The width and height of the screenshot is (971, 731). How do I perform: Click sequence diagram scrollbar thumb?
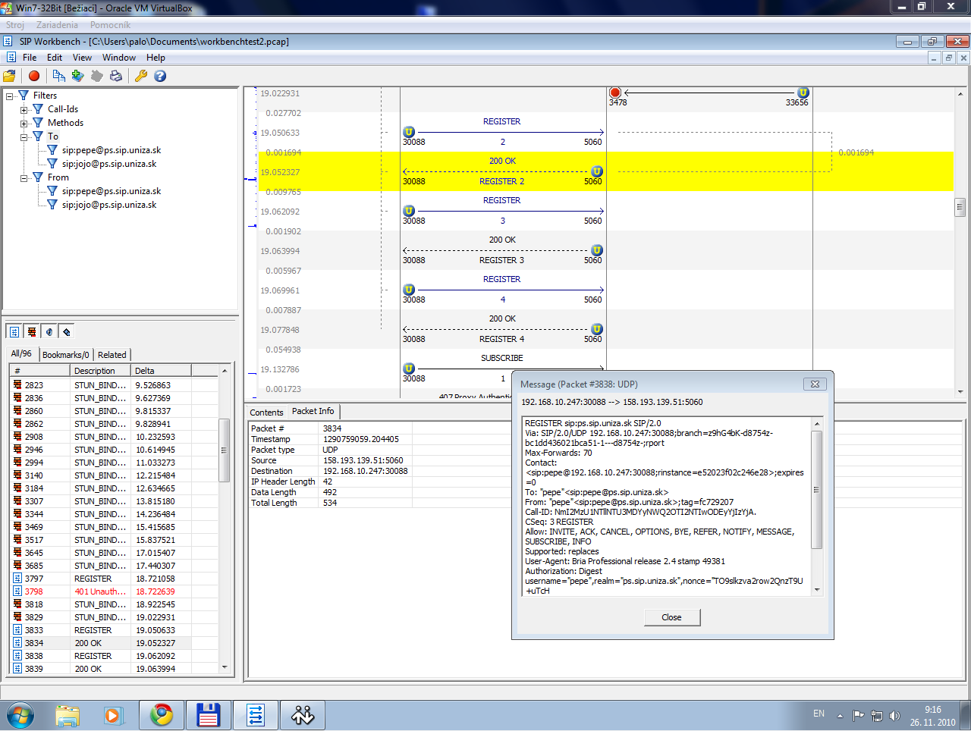pyautogui.click(x=960, y=206)
